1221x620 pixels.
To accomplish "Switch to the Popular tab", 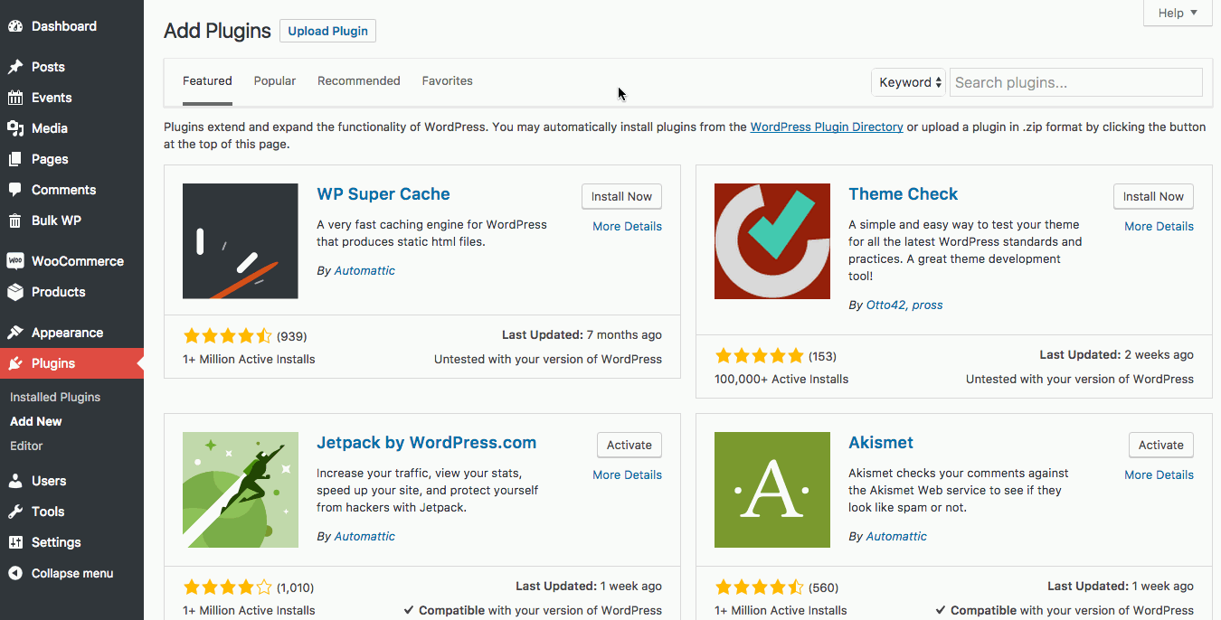I will click(x=275, y=80).
